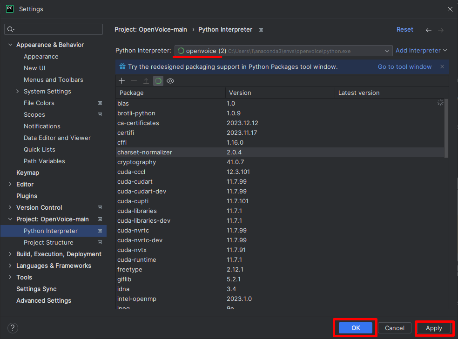458x339 pixels.
Task: Expand Build, Execution, Deployment section
Action: click(x=10, y=254)
